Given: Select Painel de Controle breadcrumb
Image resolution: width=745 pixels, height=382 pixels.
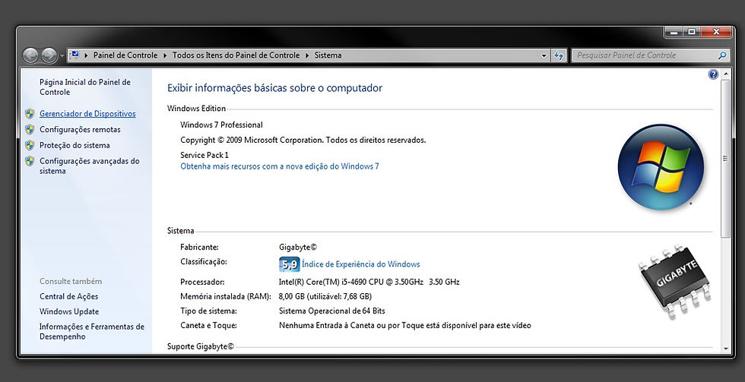Looking at the screenshot, I should click(125, 55).
